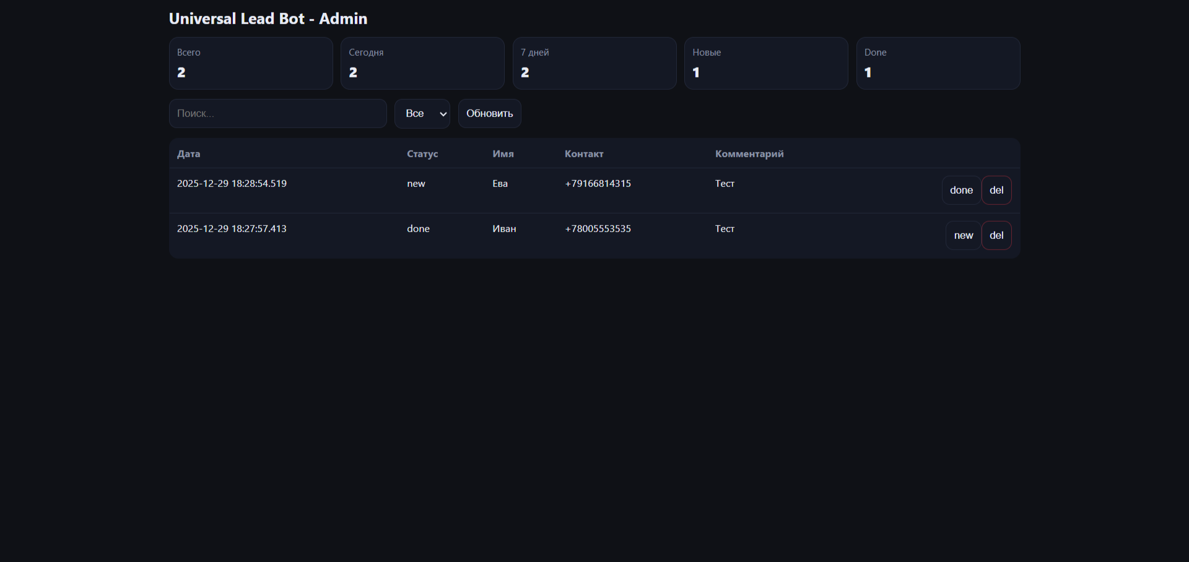The height and width of the screenshot is (562, 1189).
Task: Click the Universal Lead Bot - Admin title
Action: [x=268, y=19]
